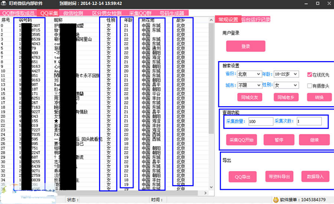Click the 软件接单 contact number 1045384379
334x204 pixels.
pos(313,200)
